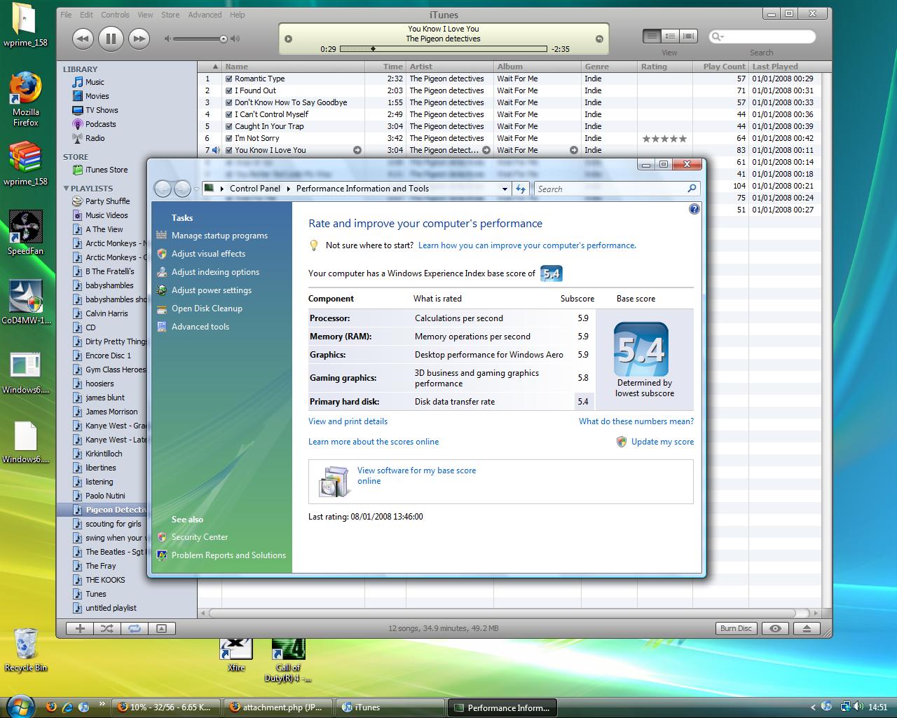Viewport: 897px width, 718px height.
Task: Click the Help question mark icon
Action: 694,209
